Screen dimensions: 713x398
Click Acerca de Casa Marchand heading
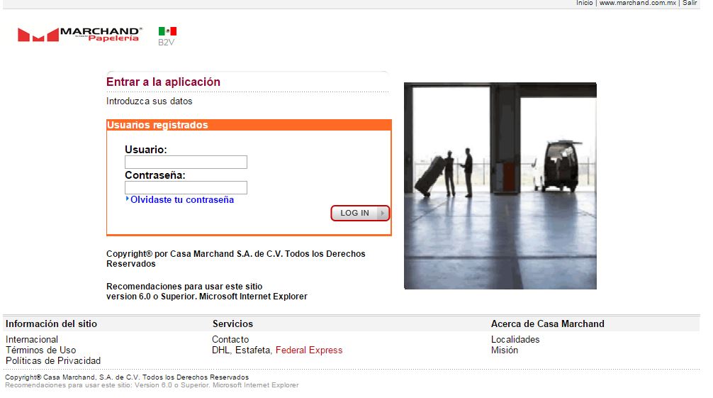(x=547, y=324)
